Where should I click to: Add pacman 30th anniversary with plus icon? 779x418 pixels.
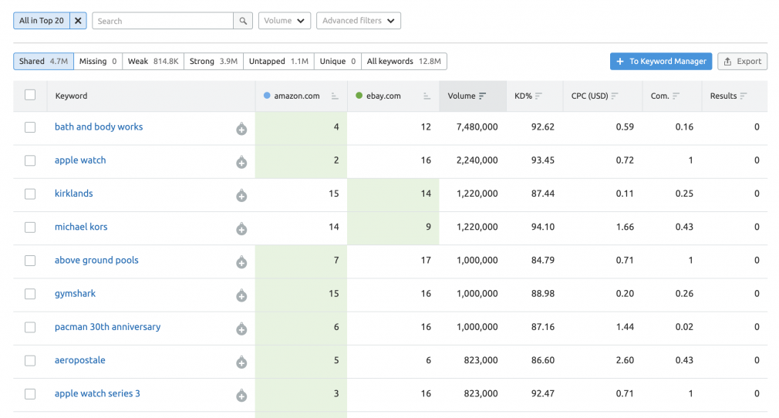(241, 329)
